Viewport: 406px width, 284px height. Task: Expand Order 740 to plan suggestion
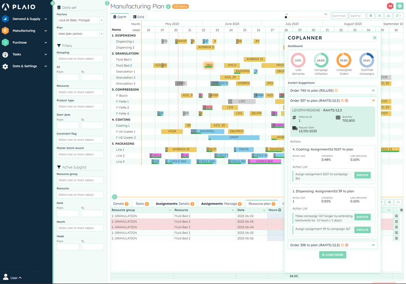(373, 91)
